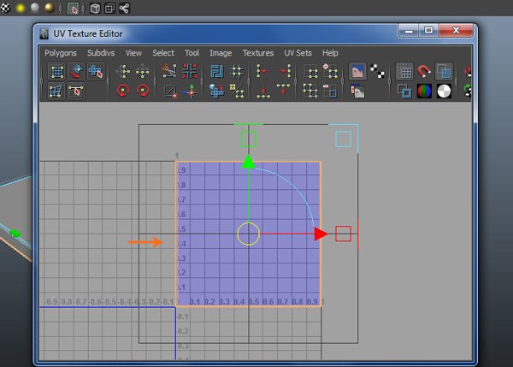The width and height of the screenshot is (513, 367).
Task: Click the yellow sphere icon in Maya toolbar
Action: click(21, 8)
